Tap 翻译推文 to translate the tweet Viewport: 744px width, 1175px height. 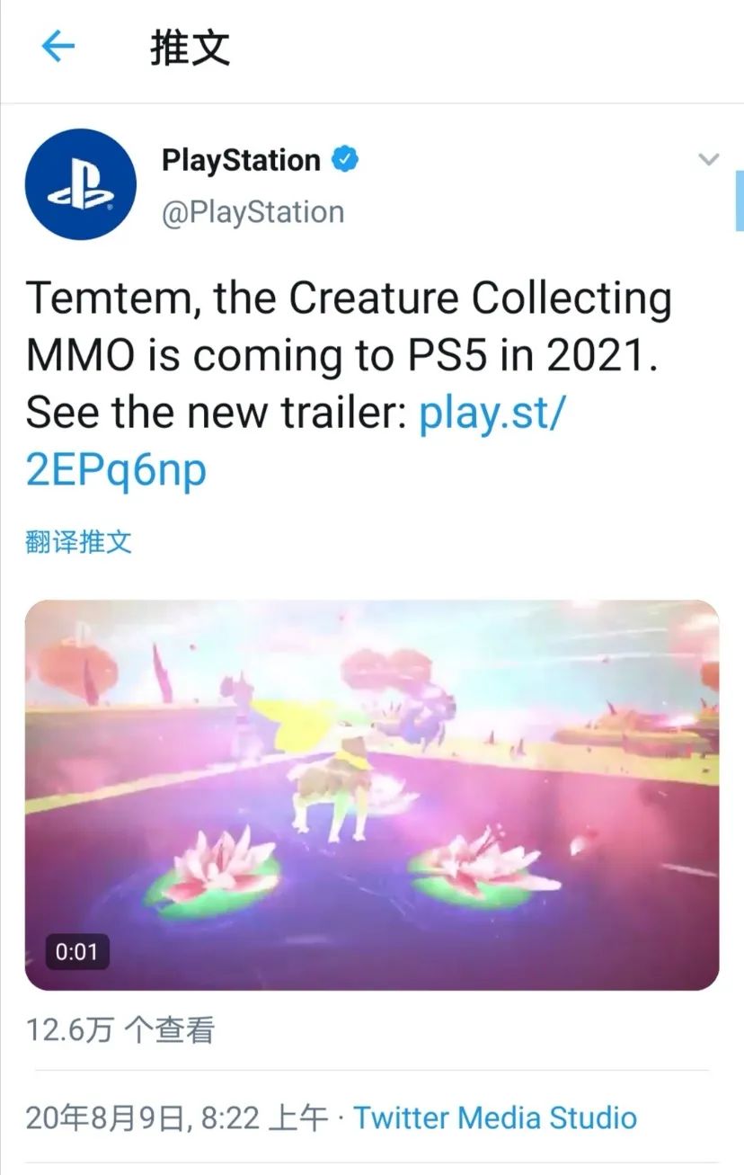coord(79,541)
